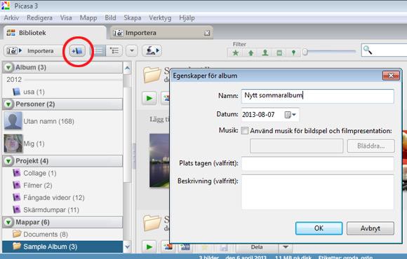
Task: Filter to show only movies
Action: coord(279,52)
